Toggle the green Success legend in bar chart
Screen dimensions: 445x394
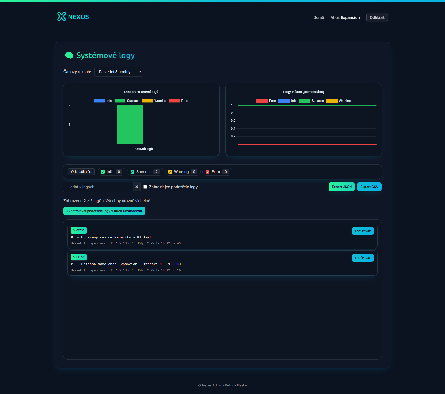(120, 101)
